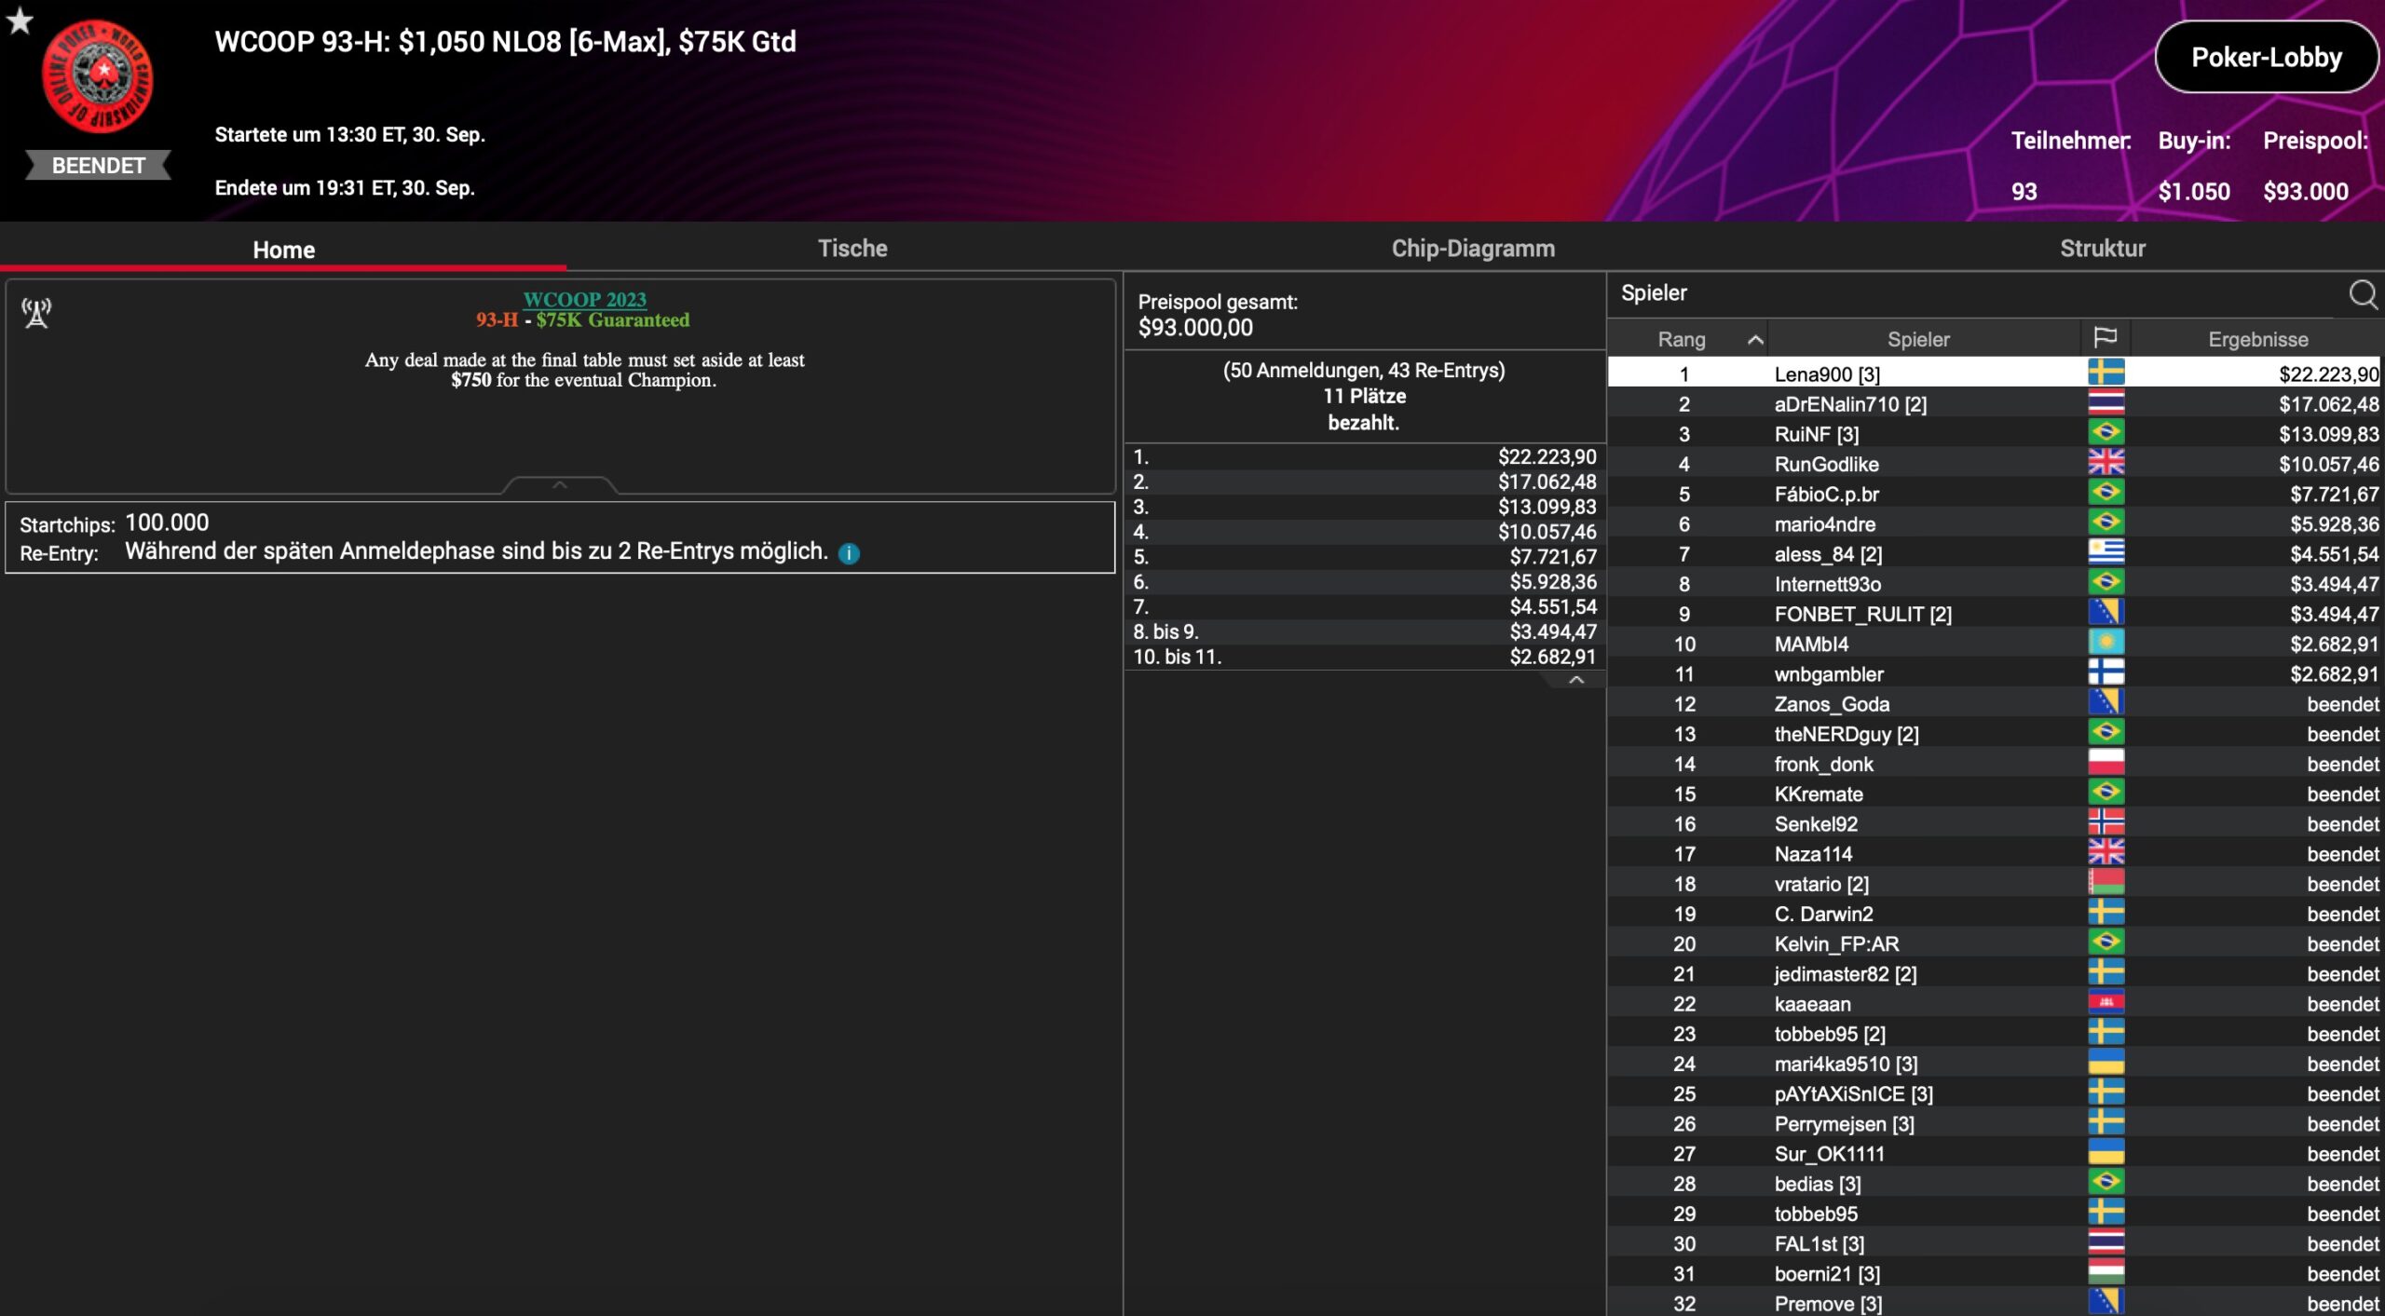The image size is (2385, 1316).
Task: Sort by Rang column header
Action: (x=1681, y=339)
